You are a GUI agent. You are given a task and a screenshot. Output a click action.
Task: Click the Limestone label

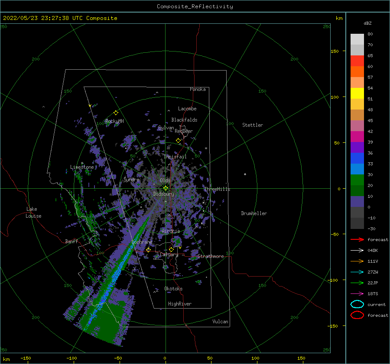82,167
